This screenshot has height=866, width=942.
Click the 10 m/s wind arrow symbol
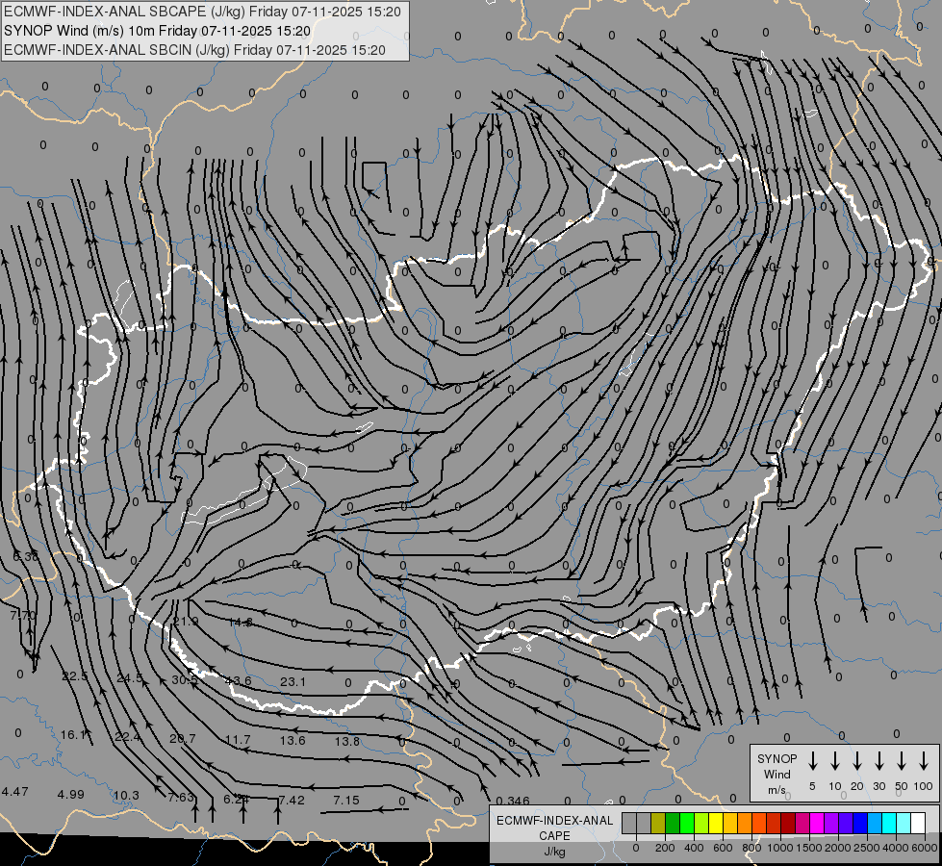point(834,761)
